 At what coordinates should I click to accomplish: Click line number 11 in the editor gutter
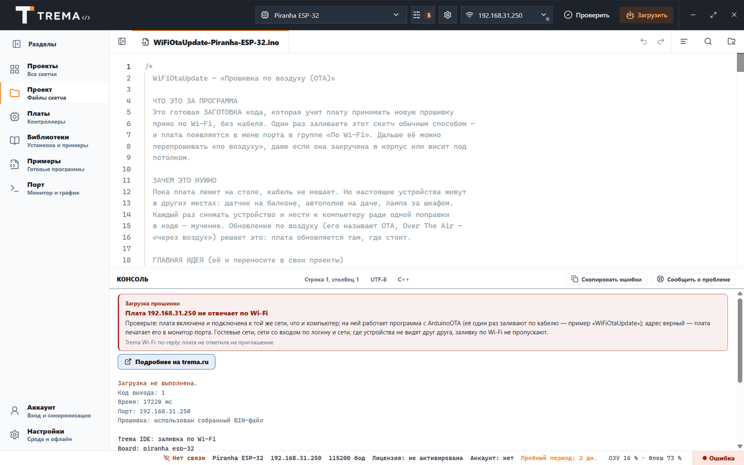[127, 180]
